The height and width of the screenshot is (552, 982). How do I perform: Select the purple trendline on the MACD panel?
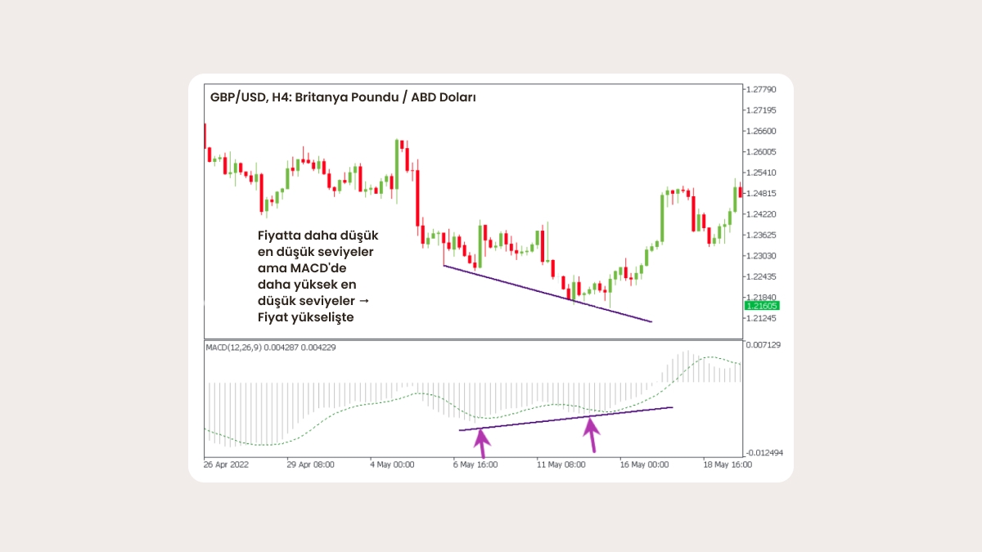pyautogui.click(x=565, y=418)
